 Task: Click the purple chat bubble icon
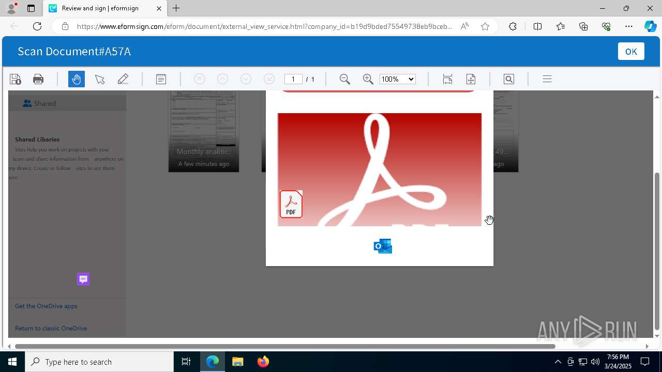(x=83, y=279)
